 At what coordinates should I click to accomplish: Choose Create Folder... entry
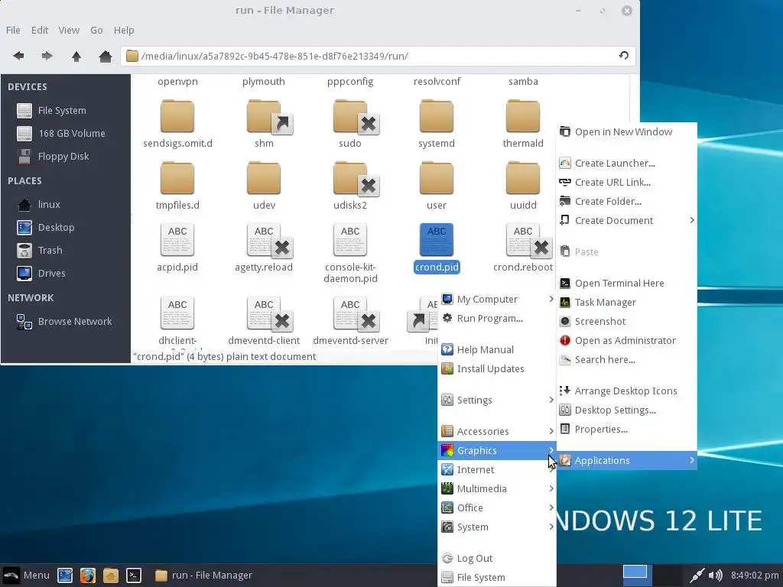627,201
